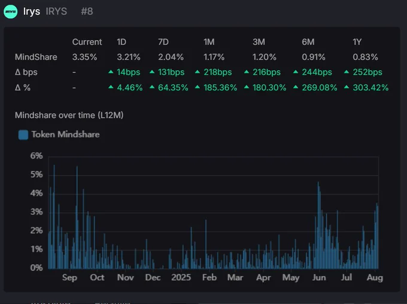Image resolution: width=407 pixels, height=304 pixels.
Task: Click the Δ bps row label
Action: [26, 72]
